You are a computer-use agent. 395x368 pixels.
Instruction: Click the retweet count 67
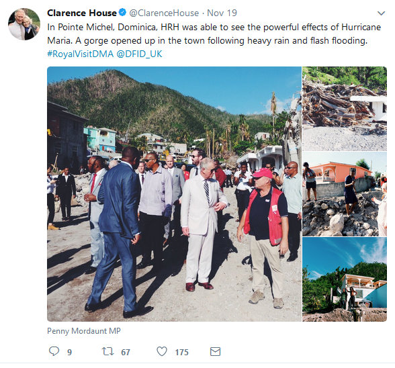pyautogui.click(x=126, y=352)
